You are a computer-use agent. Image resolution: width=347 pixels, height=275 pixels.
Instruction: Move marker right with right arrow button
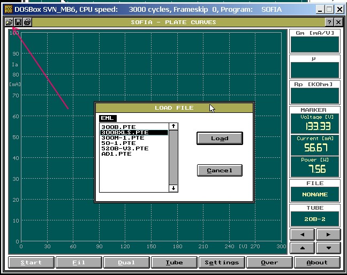pos(328,234)
